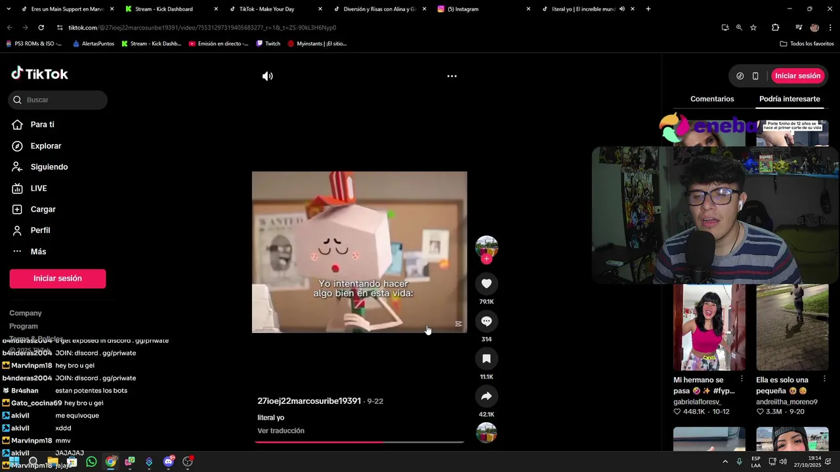Open Chrome from taskbar
Viewport: 840px width, 472px height.
pos(111,462)
